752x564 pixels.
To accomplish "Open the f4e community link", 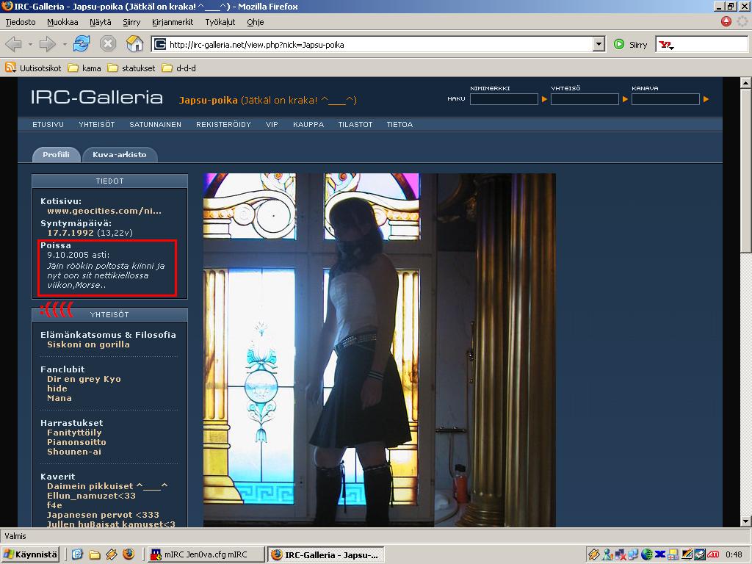I will point(54,505).
